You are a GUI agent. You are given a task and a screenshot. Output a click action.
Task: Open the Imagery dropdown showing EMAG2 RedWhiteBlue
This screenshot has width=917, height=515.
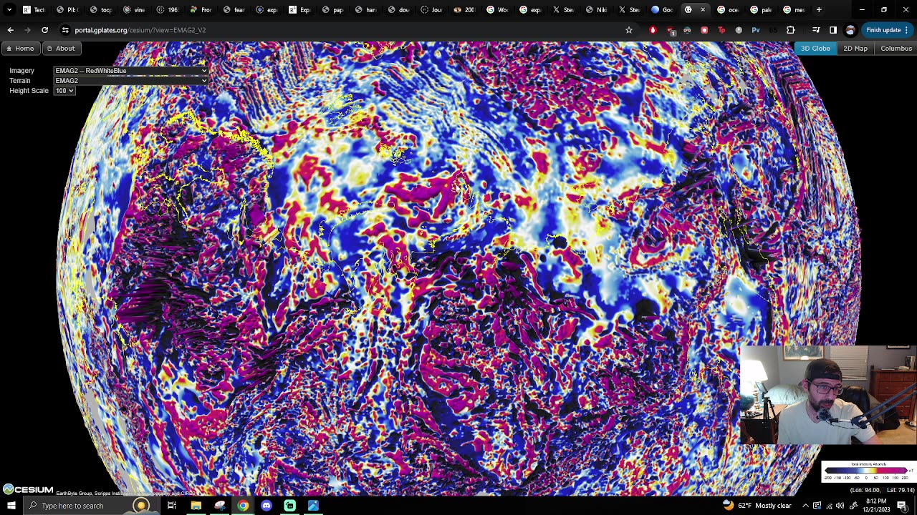131,71
